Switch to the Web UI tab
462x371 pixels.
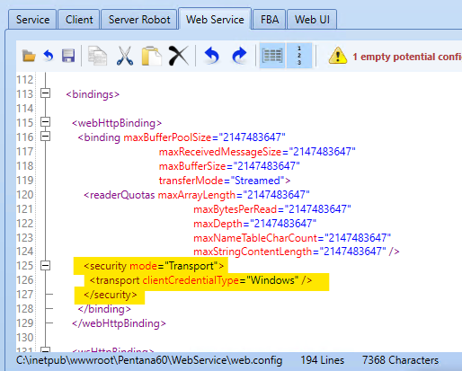312,20
